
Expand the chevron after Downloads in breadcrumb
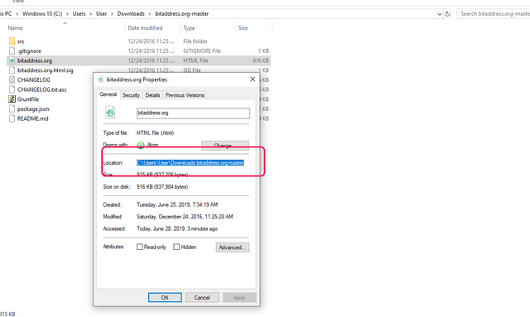[x=150, y=14]
